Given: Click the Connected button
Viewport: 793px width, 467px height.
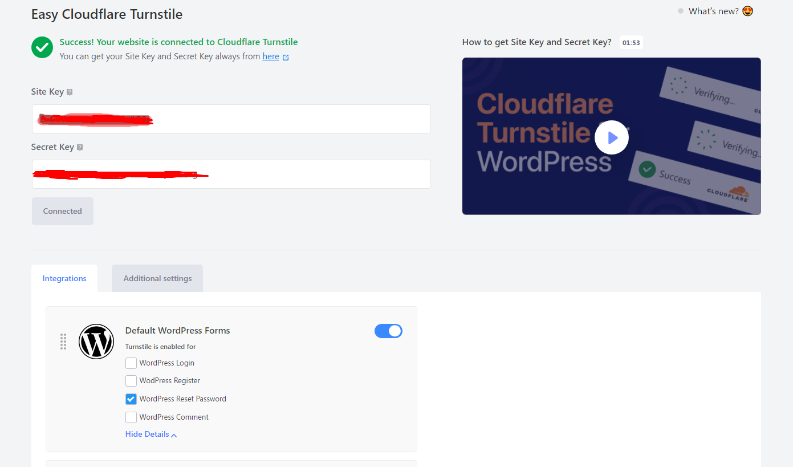Looking at the screenshot, I should coord(63,211).
